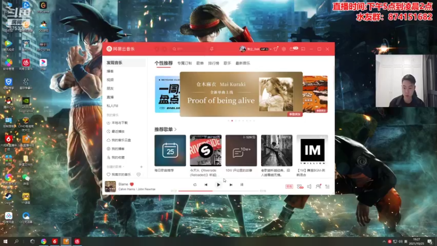The image size is (437, 246).
Task: Select the 个性推荐 tab
Action: click(x=163, y=63)
